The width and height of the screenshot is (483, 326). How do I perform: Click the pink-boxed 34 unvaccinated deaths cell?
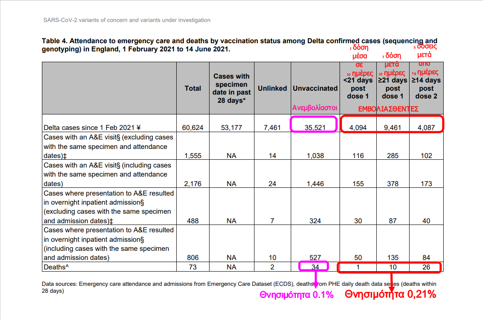[315, 267]
